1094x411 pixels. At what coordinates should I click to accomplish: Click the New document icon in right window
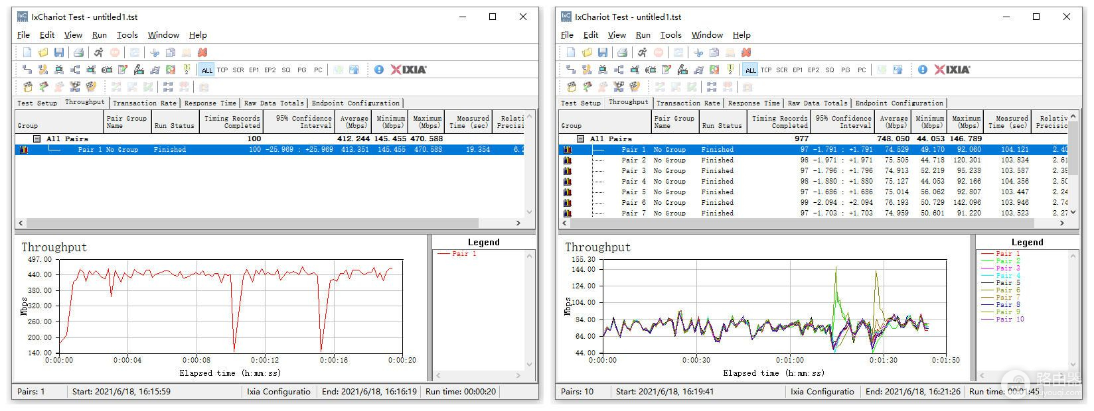(571, 52)
